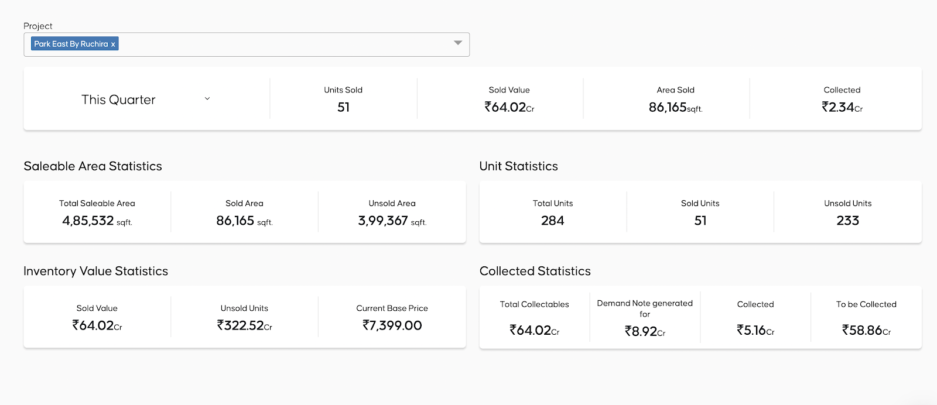Click the Current Base Price ₹7,399.00 value
The image size is (937, 405).
coord(392,325)
